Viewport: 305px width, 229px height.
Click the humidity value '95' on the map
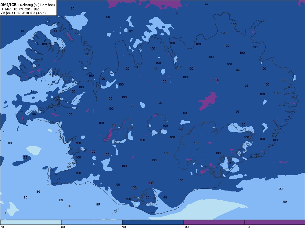point(72,8)
